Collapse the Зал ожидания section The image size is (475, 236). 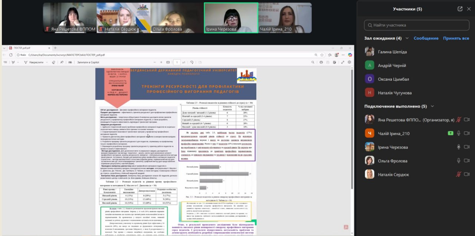pos(407,38)
